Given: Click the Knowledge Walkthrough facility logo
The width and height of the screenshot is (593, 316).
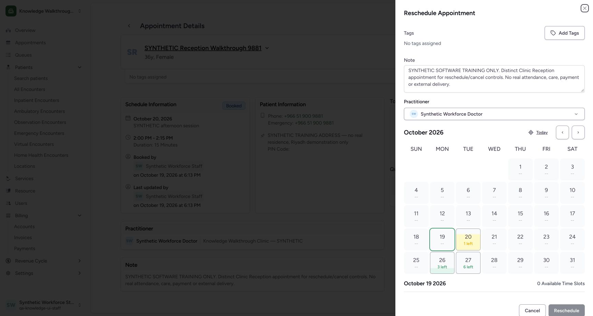Looking at the screenshot, I should [11, 11].
